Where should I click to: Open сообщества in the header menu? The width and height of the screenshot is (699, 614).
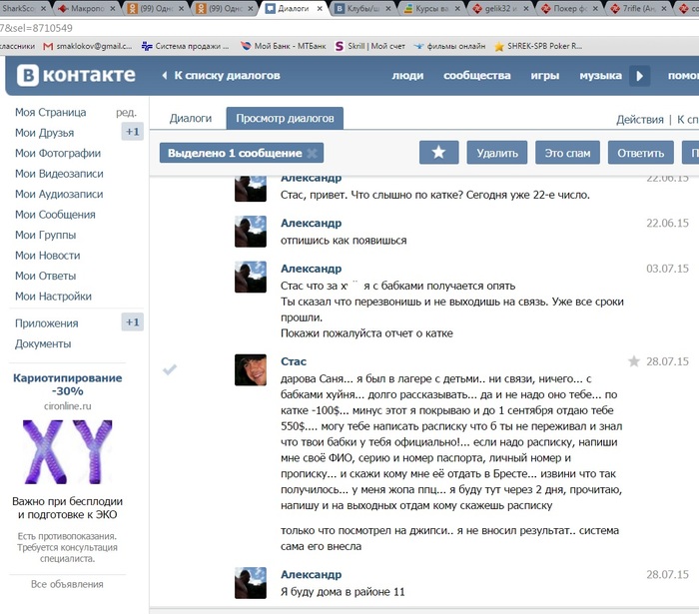pyautogui.click(x=477, y=75)
